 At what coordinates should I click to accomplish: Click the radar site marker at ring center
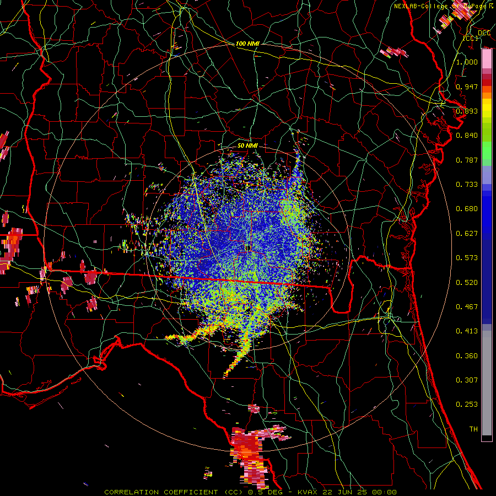(248, 248)
